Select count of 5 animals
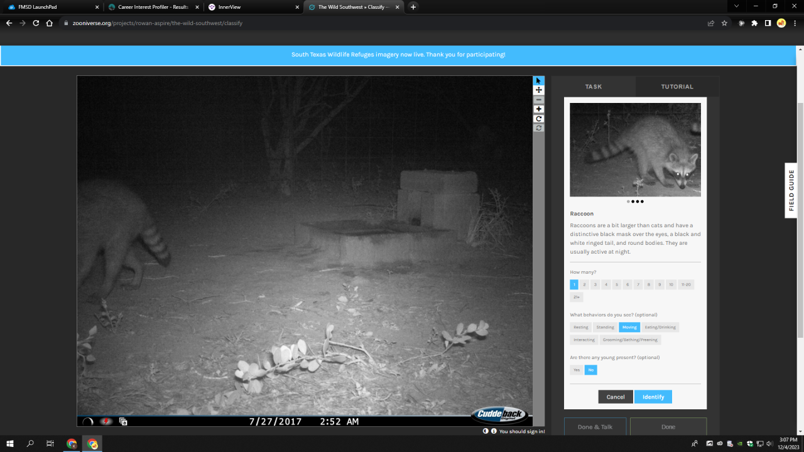804x452 pixels. click(617, 284)
